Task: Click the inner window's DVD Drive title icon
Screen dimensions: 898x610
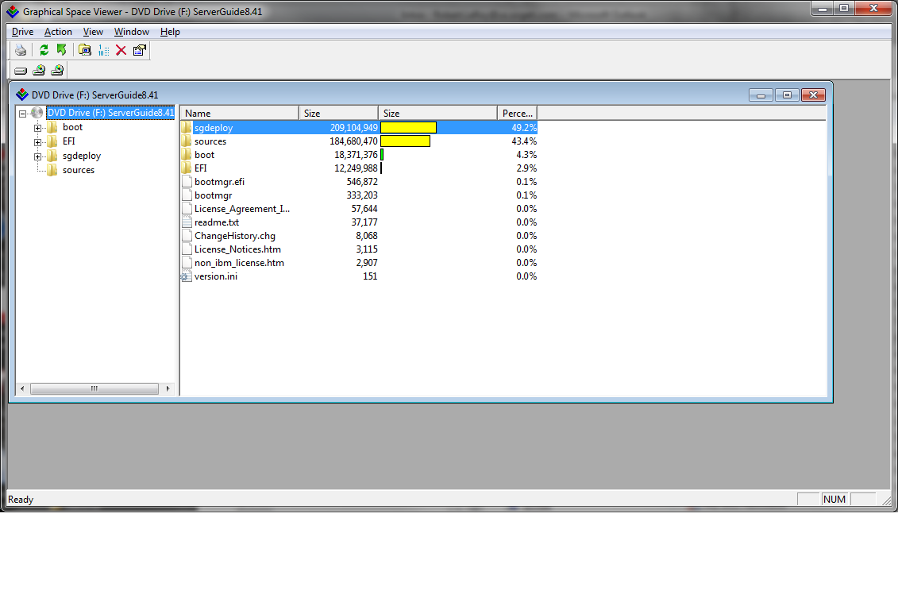Action: pyautogui.click(x=22, y=95)
